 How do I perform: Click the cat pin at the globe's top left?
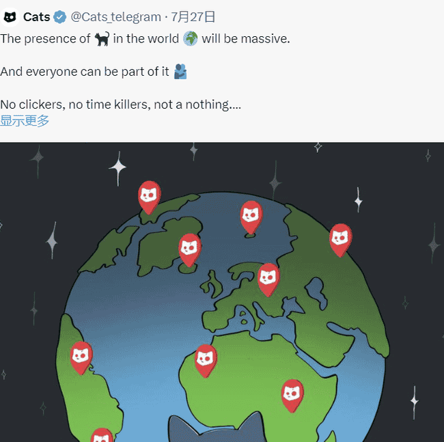click(150, 197)
